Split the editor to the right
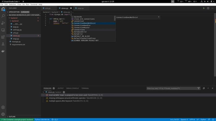Screen dimensions: 216x121 (208, 8)
